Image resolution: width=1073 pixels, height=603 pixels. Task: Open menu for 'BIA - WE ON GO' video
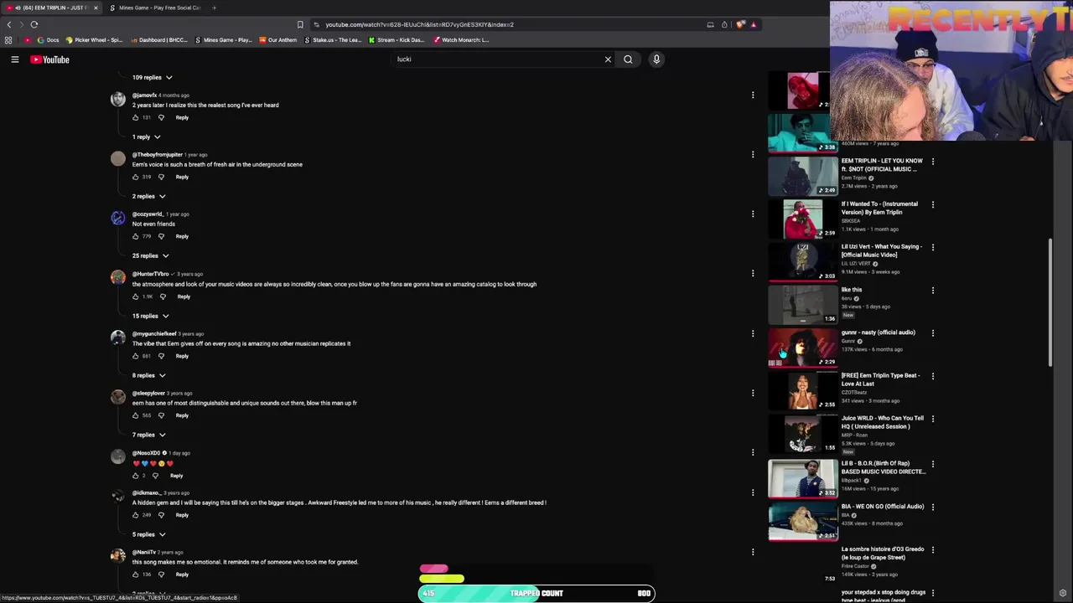[x=933, y=507]
